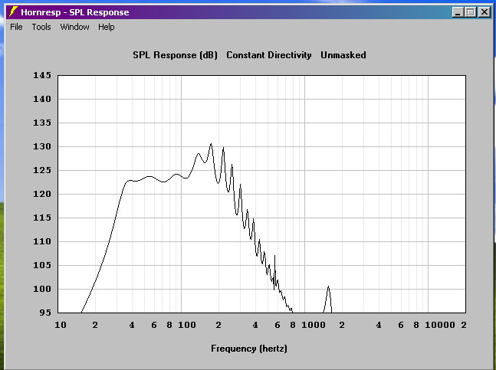
Task: Open the Help menu
Action: (x=107, y=27)
